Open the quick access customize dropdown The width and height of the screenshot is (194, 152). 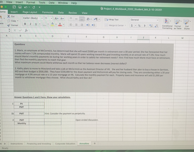[40, 7]
